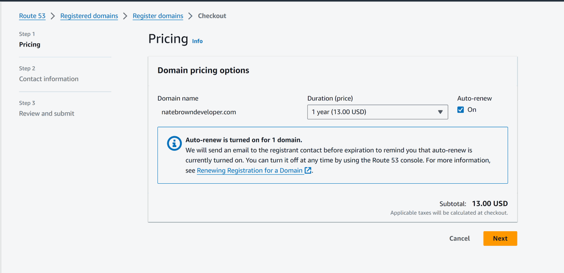Click the dropdown arrow in Duration field

coord(440,112)
